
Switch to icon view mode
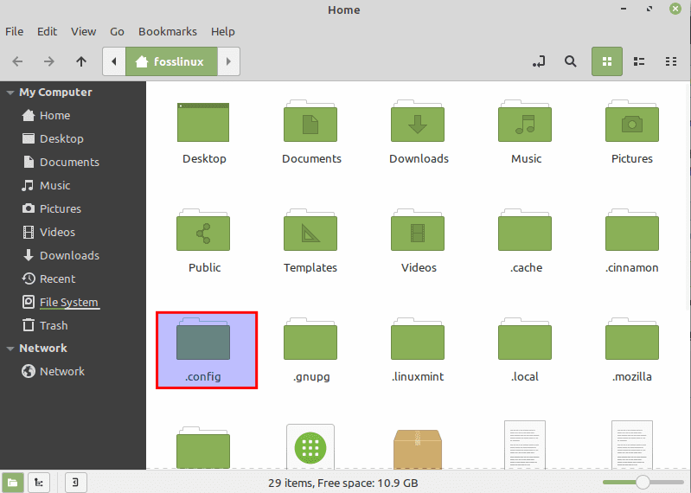(x=607, y=61)
